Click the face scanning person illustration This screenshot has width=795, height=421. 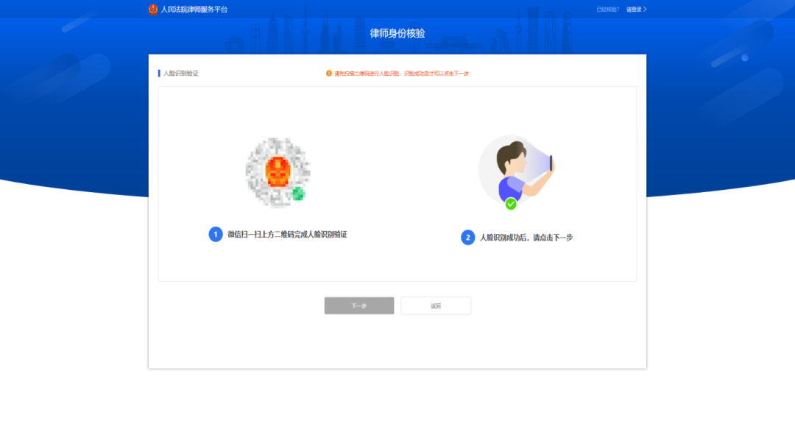(x=516, y=170)
